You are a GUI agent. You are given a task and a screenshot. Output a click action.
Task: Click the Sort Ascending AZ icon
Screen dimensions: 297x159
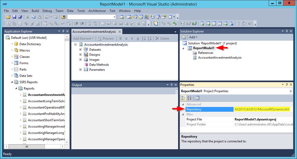(x=144, y=38)
